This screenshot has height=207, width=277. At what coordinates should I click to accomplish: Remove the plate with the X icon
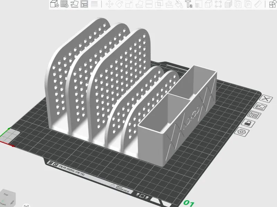[267, 99]
